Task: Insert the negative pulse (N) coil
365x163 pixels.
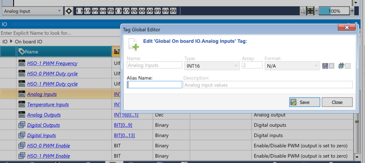Action: pyautogui.click(x=165, y=11)
